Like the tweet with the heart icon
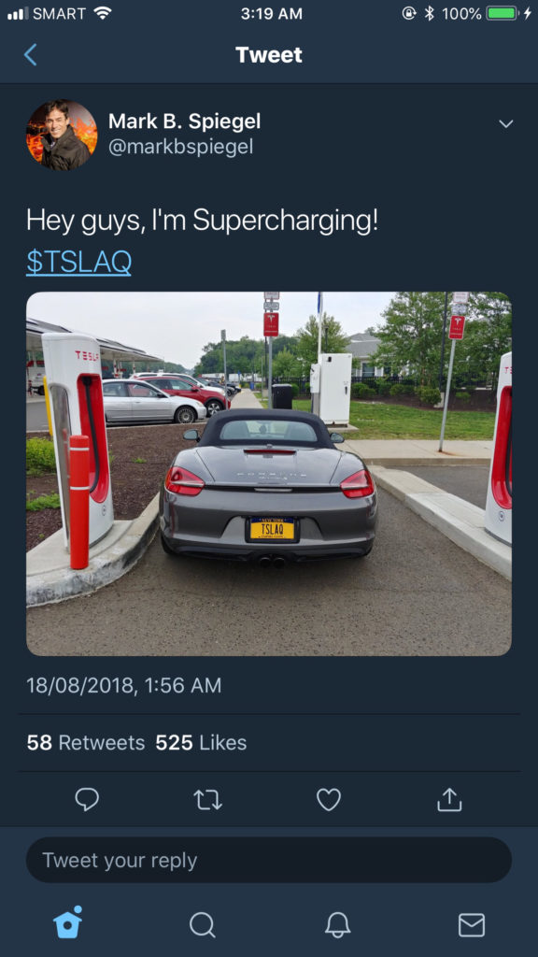 tap(329, 800)
